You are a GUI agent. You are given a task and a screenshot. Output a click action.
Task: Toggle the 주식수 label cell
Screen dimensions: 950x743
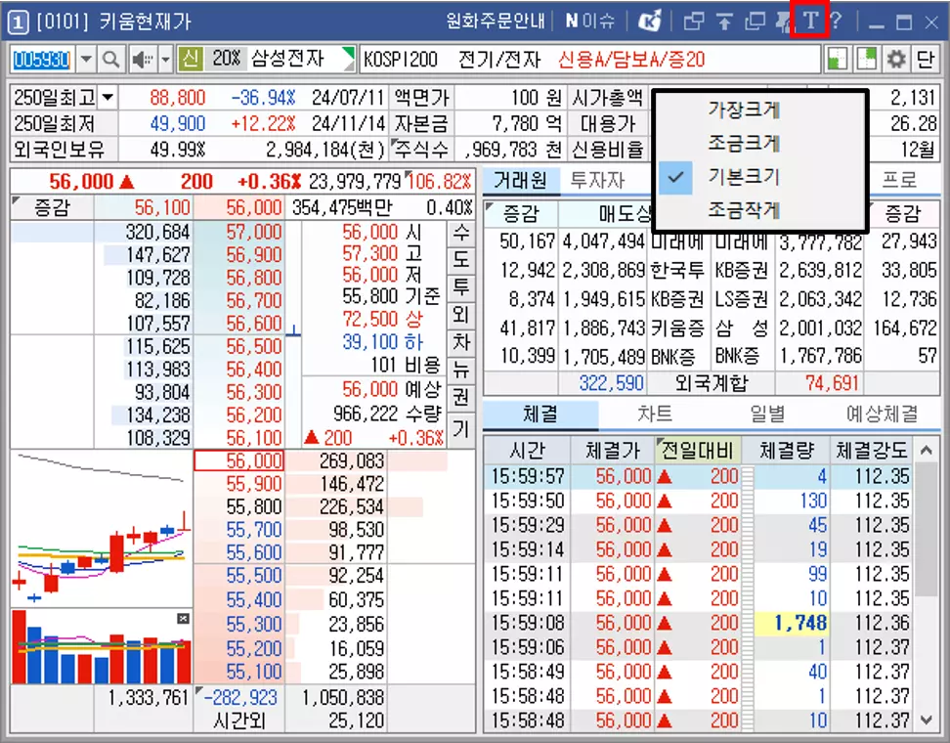click(420, 149)
